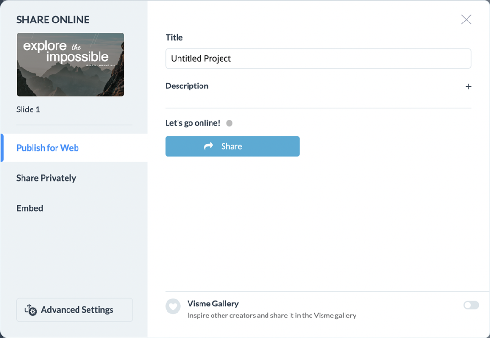
Task: Click the Visme Gallery label
Action: [212, 303]
